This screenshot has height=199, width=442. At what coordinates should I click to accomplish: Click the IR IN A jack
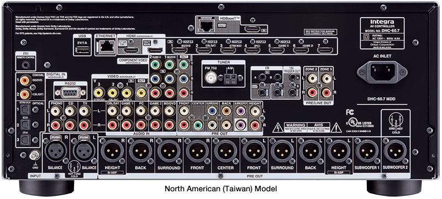click(262, 77)
